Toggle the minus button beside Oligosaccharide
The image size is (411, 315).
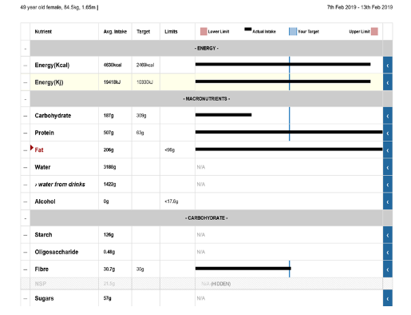(26, 252)
